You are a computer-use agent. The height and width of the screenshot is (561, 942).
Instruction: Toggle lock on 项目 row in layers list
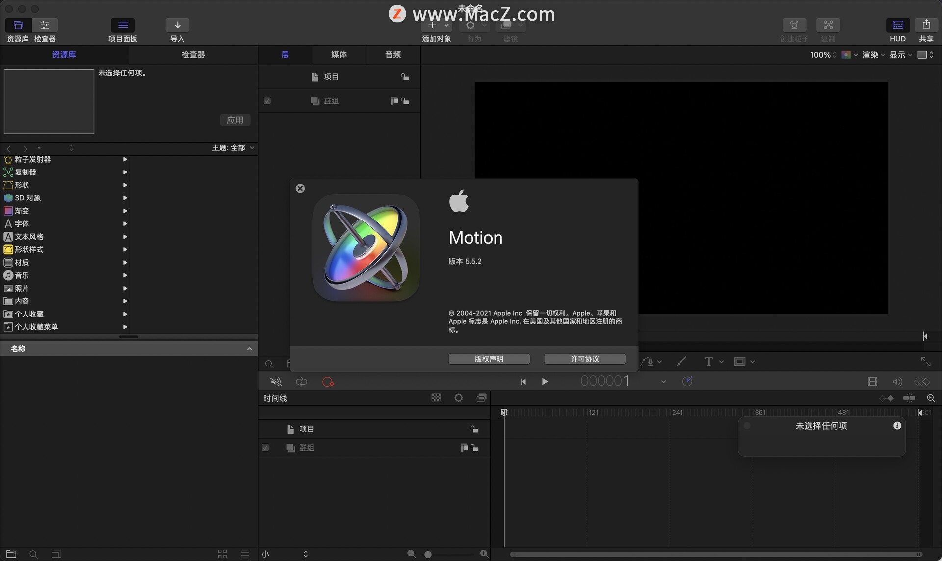(405, 77)
